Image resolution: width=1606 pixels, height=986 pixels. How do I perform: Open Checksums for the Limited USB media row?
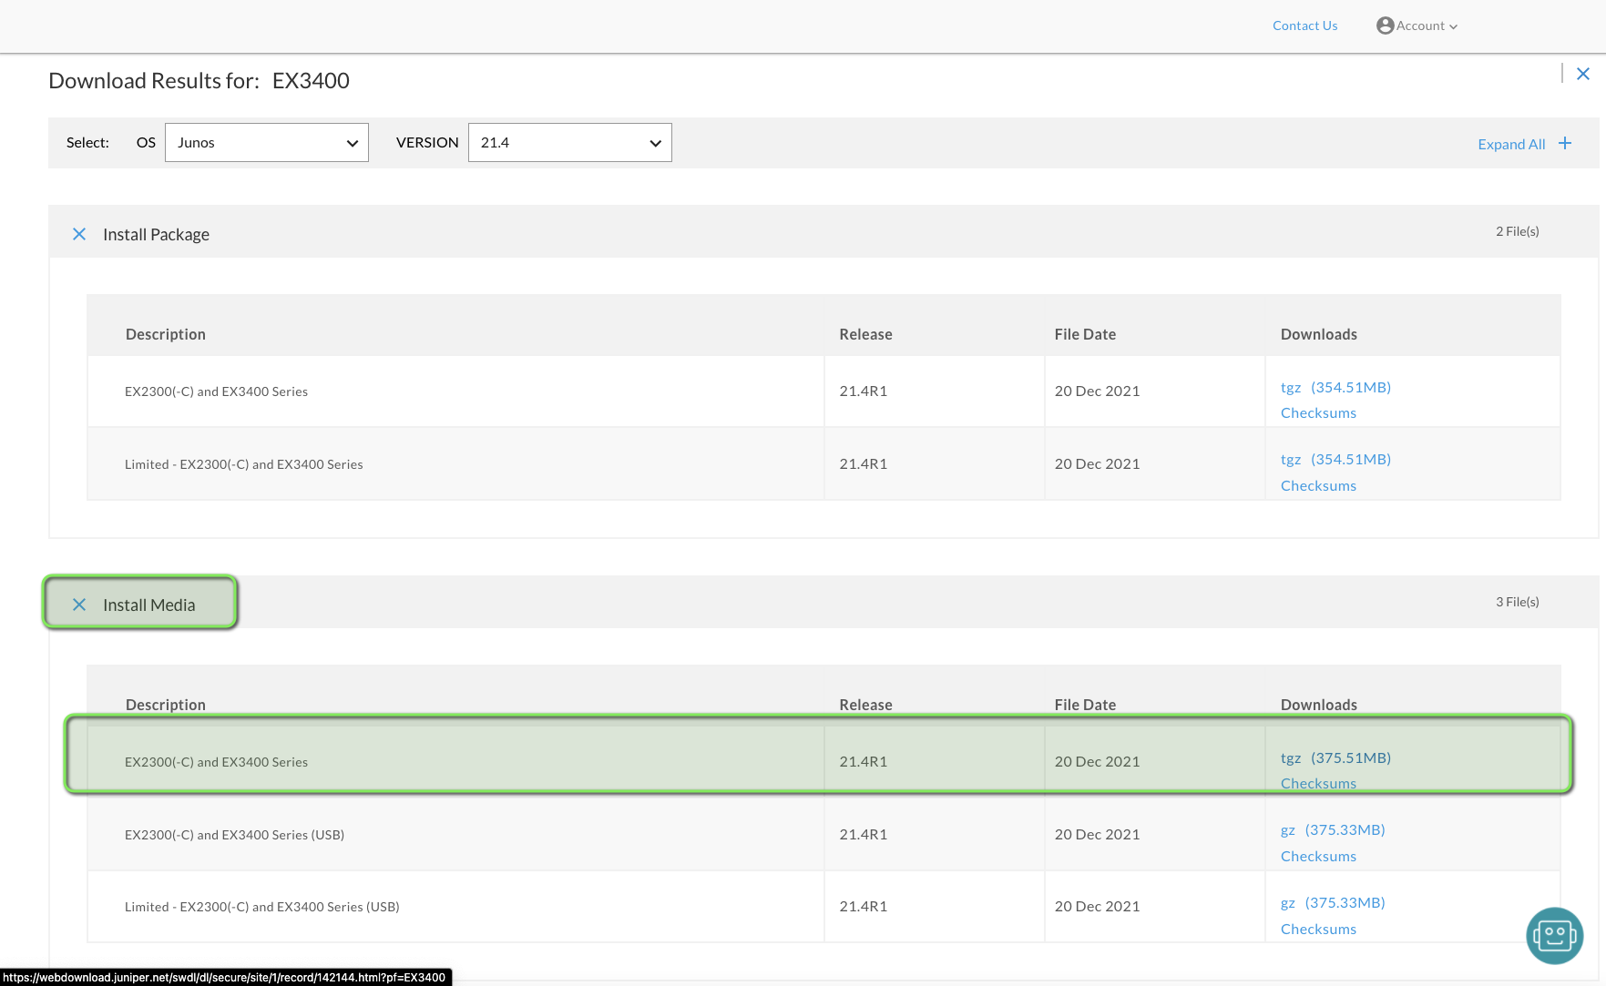click(x=1318, y=929)
